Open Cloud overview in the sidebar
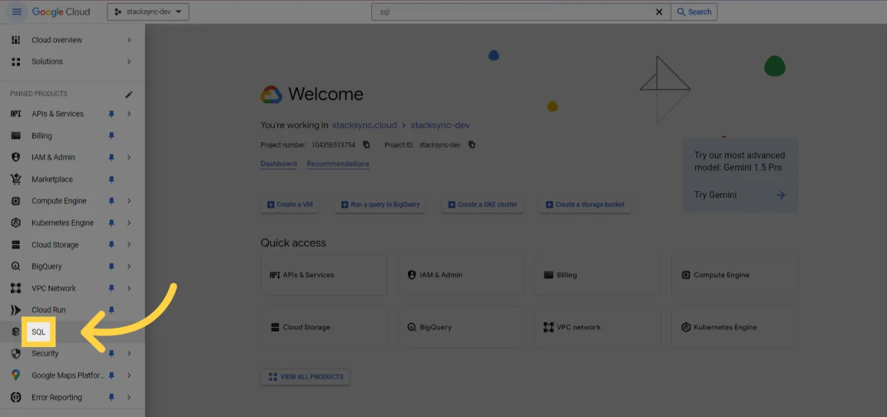This screenshot has height=417, width=887. [57, 40]
